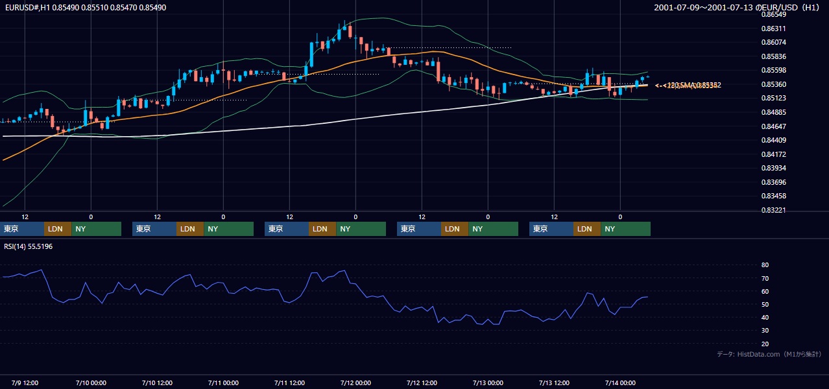Click the 0.85123 price axis label
The image size is (829, 389).
coord(774,98)
